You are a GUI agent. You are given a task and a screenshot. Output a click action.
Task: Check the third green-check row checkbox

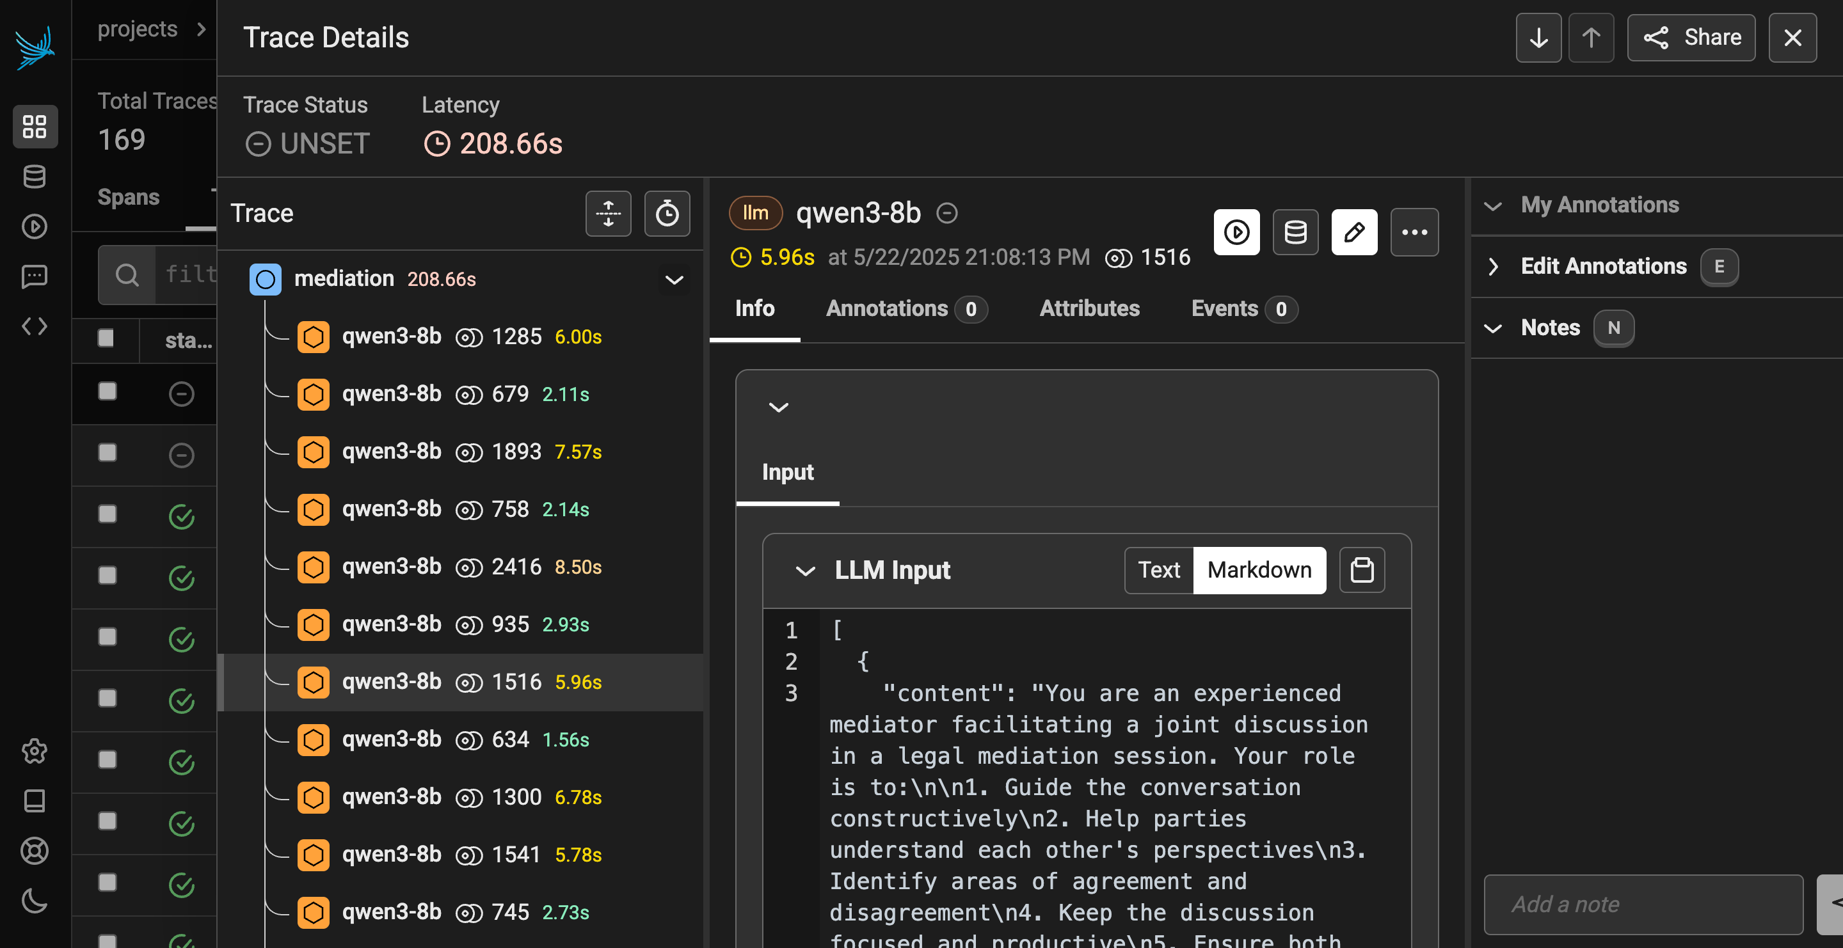tap(108, 637)
